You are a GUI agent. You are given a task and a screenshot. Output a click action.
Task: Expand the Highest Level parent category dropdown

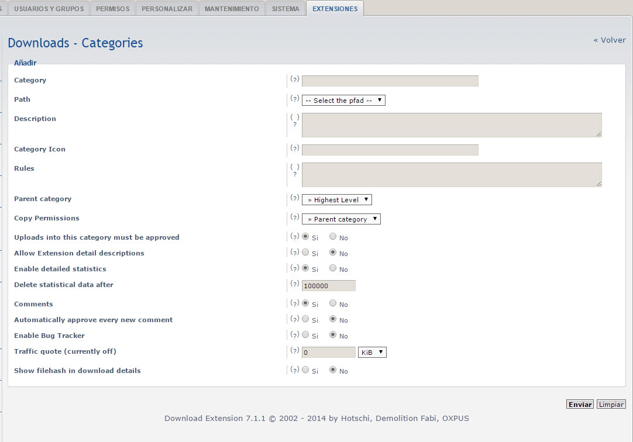pos(337,200)
